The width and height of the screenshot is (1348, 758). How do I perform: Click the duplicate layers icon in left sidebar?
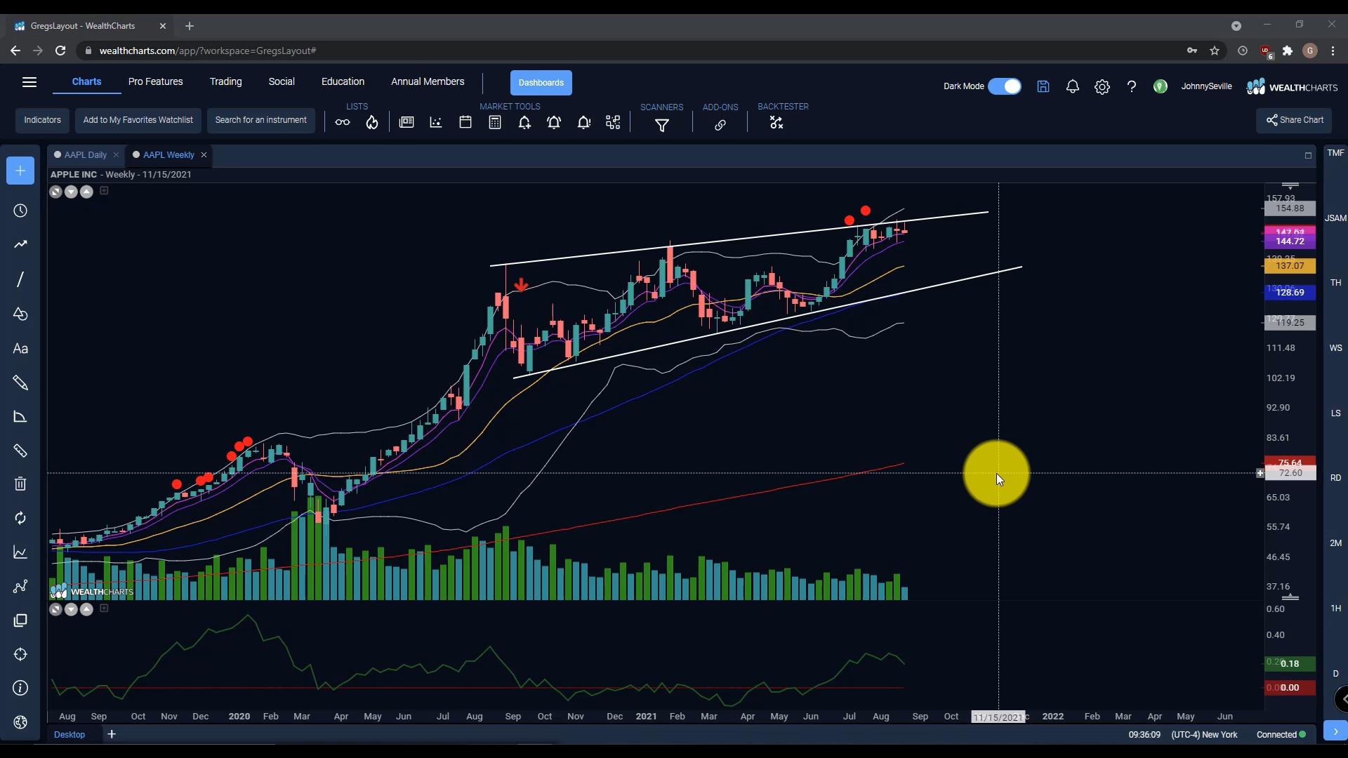click(x=20, y=620)
